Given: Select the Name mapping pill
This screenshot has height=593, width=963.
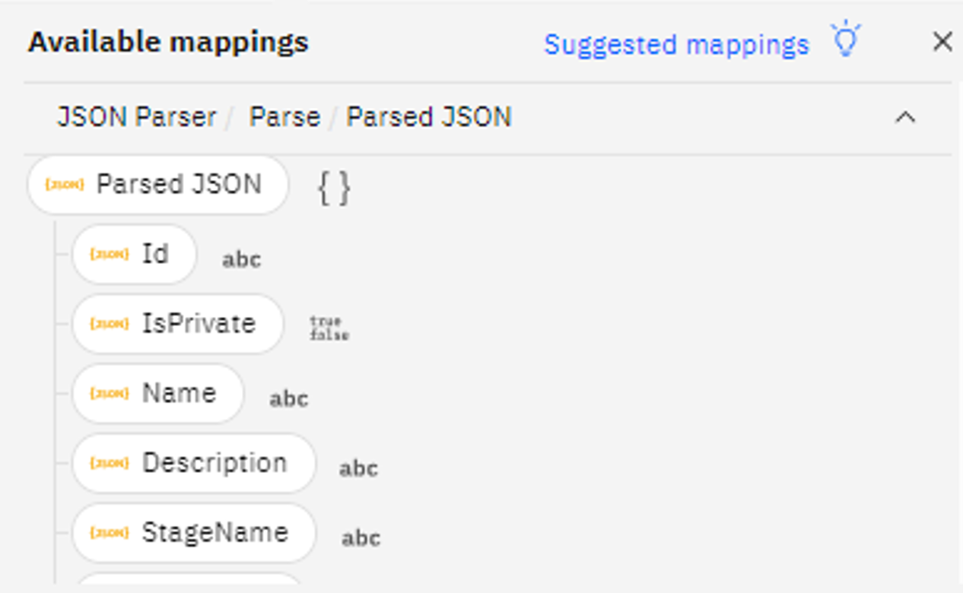Looking at the screenshot, I should pos(158,394).
